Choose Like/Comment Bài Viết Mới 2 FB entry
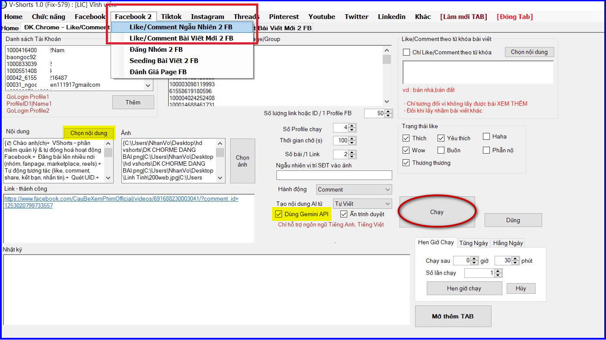 point(182,38)
